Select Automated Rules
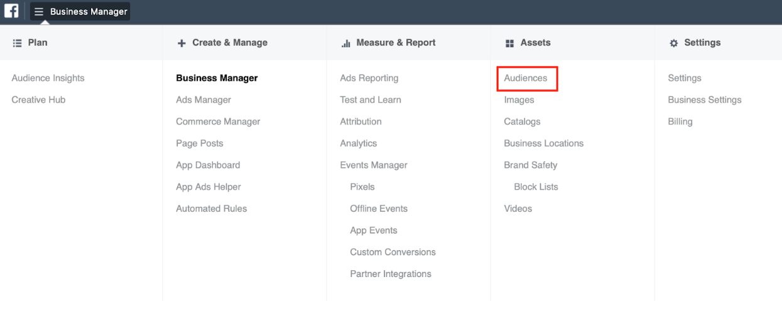The image size is (782, 309). tap(211, 209)
